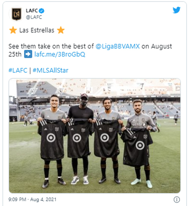This screenshot has width=190, height=206.
Task: Click "on August" in the tweet text
Action: [x=157, y=46]
